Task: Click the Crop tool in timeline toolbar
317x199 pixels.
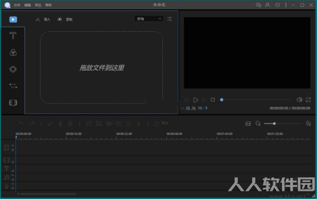Action: click(89, 123)
